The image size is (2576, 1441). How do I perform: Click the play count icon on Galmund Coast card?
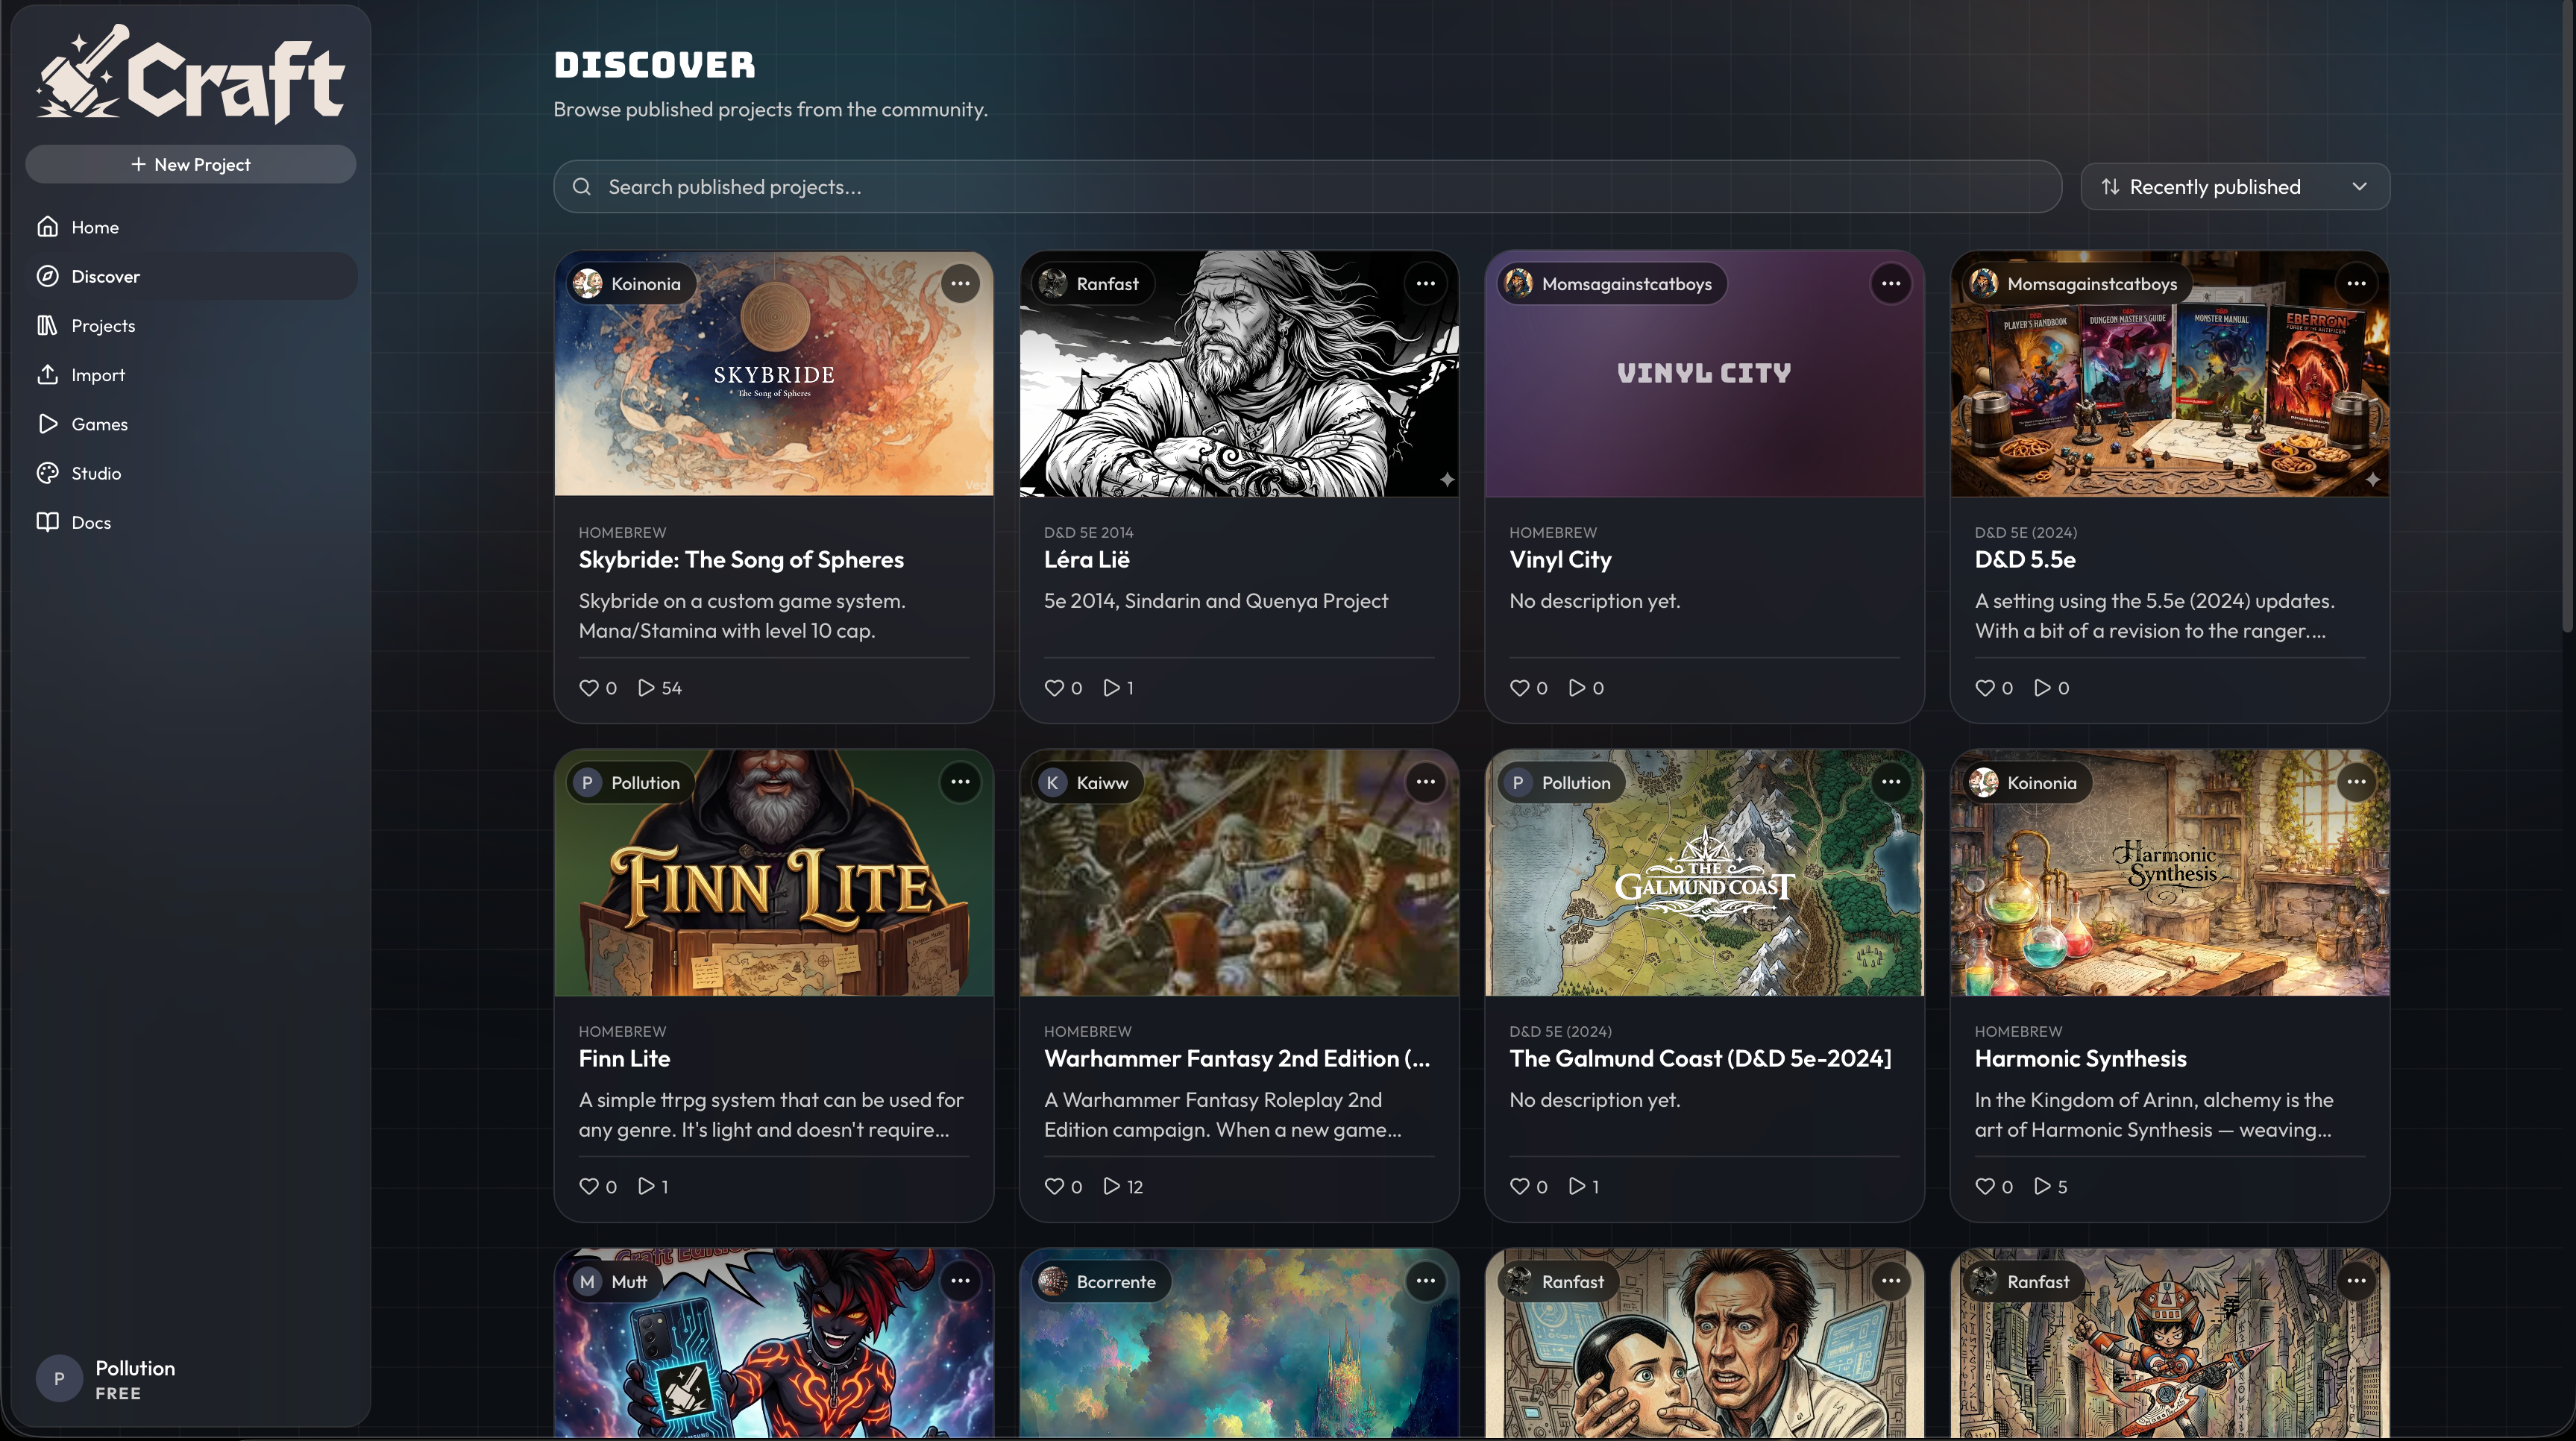[x=1577, y=1186]
